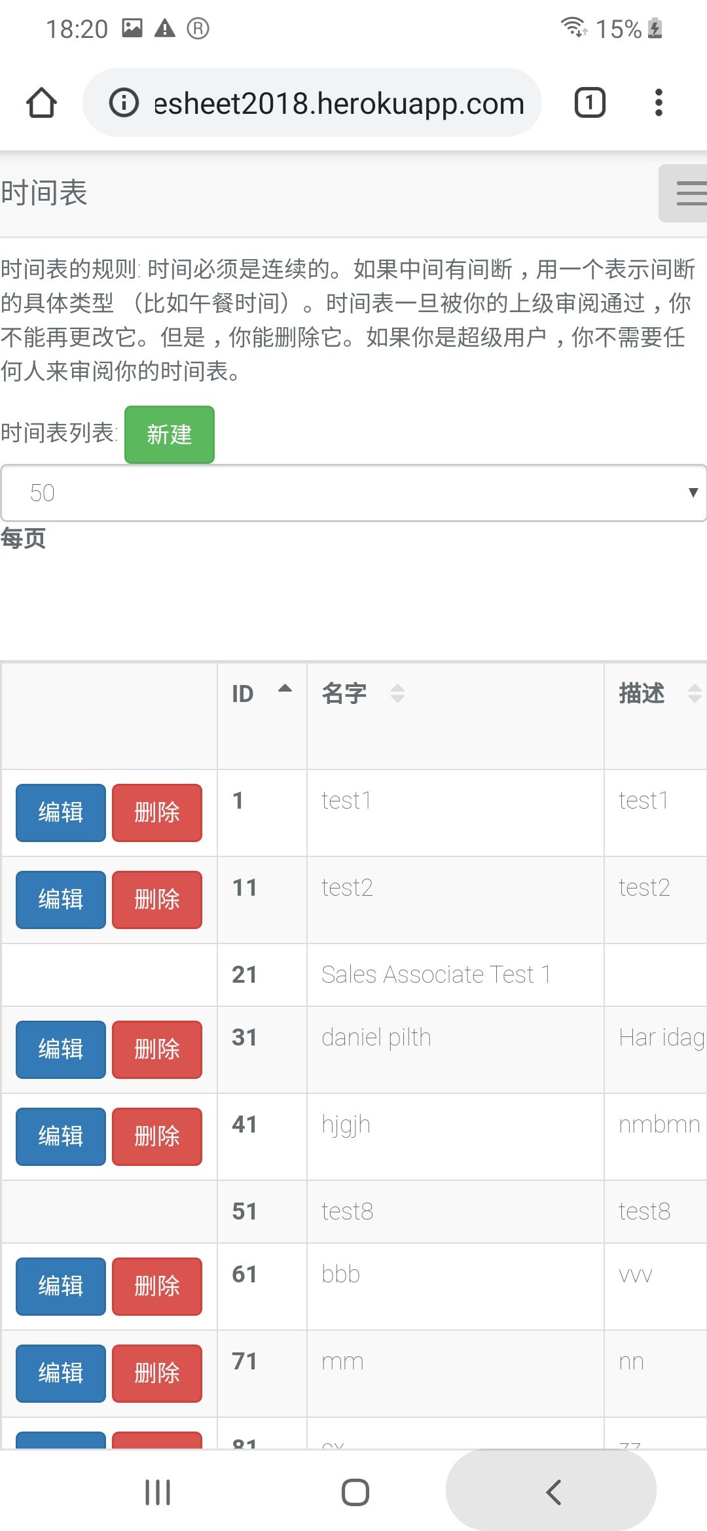The width and height of the screenshot is (707, 1531).
Task: Select the Sales Associate Test 1 row
Action: pos(435,975)
